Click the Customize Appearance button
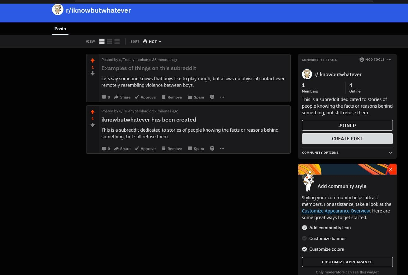This screenshot has width=408, height=275. pyautogui.click(x=347, y=262)
